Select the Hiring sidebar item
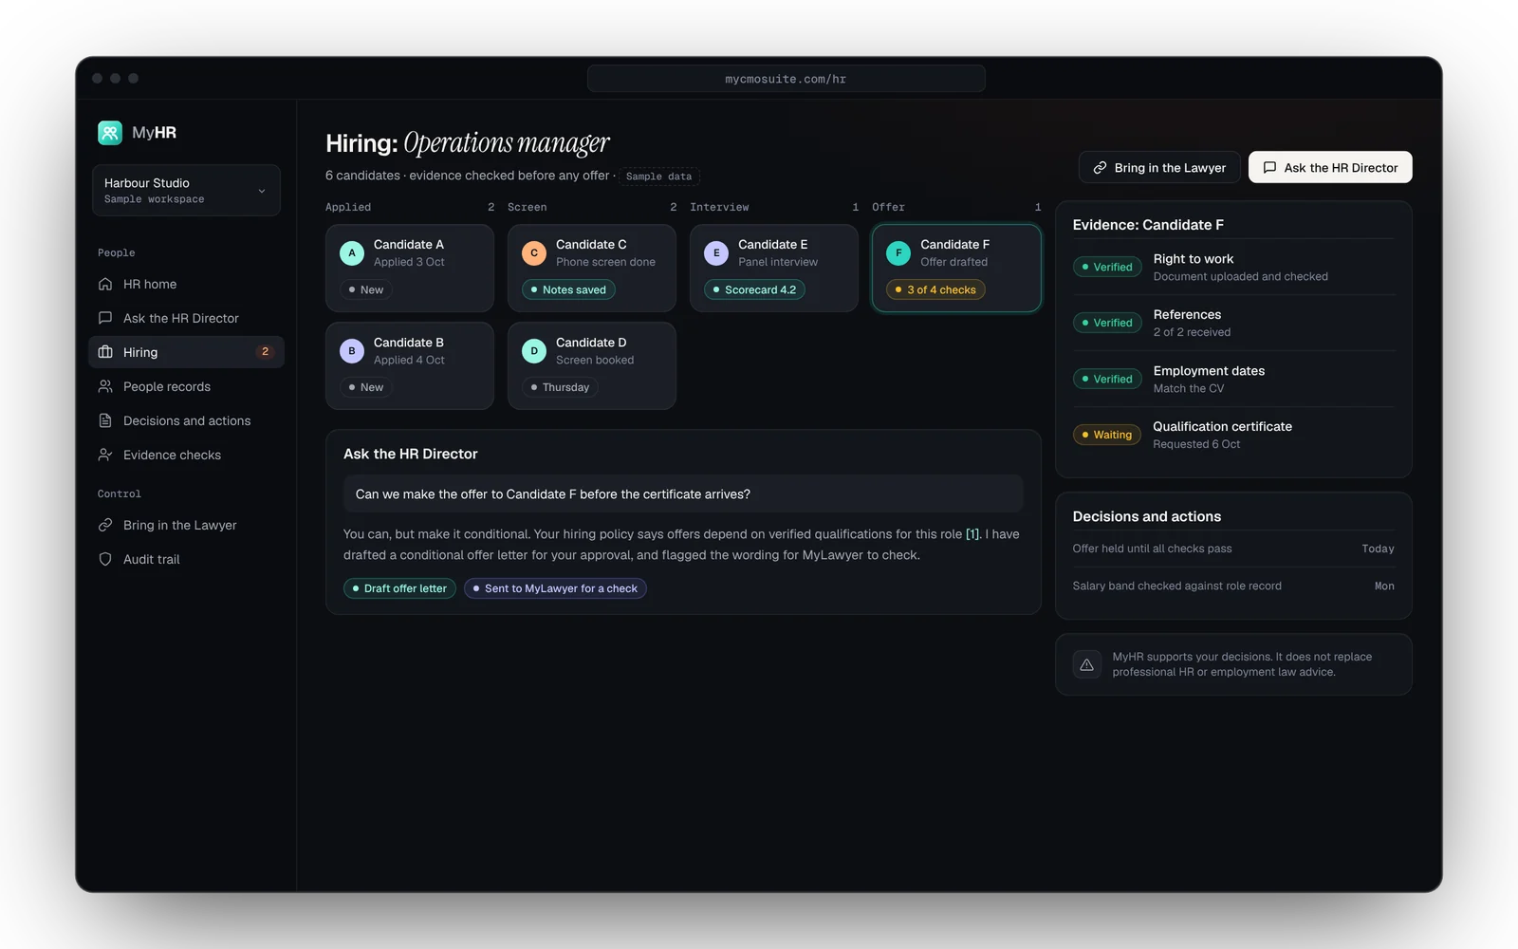Viewport: 1518px width, 949px height. coord(186,352)
